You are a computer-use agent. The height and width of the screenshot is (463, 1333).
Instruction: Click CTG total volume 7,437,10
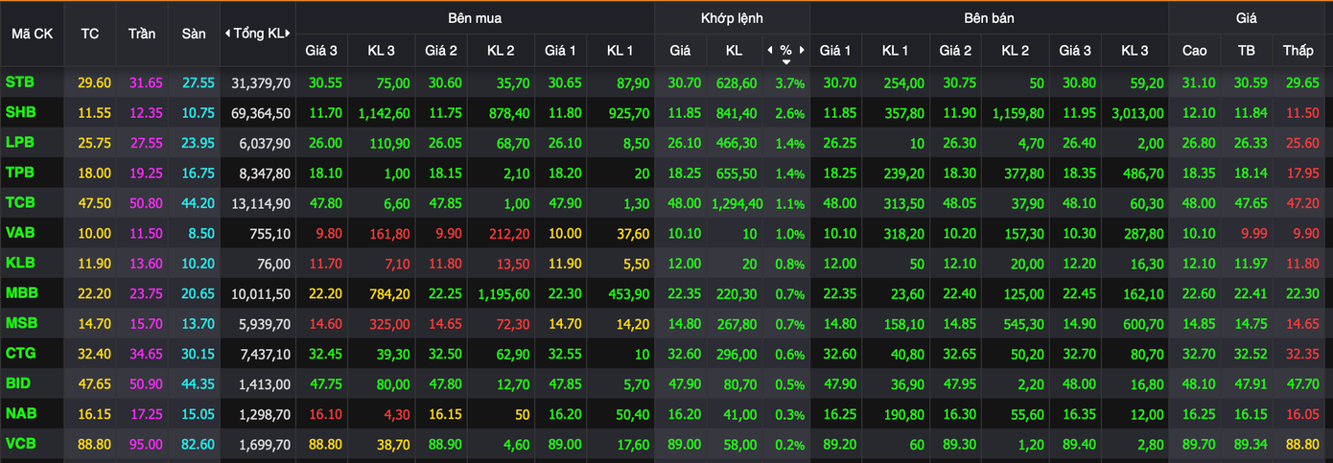coord(260,354)
